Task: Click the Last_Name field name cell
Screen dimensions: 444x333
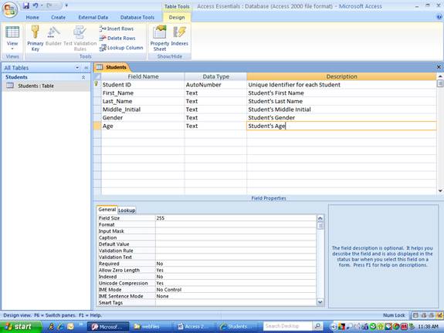Action: pos(143,101)
